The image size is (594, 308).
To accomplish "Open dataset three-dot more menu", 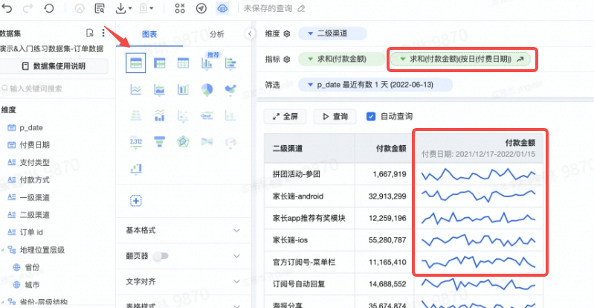I will coord(103,33).
